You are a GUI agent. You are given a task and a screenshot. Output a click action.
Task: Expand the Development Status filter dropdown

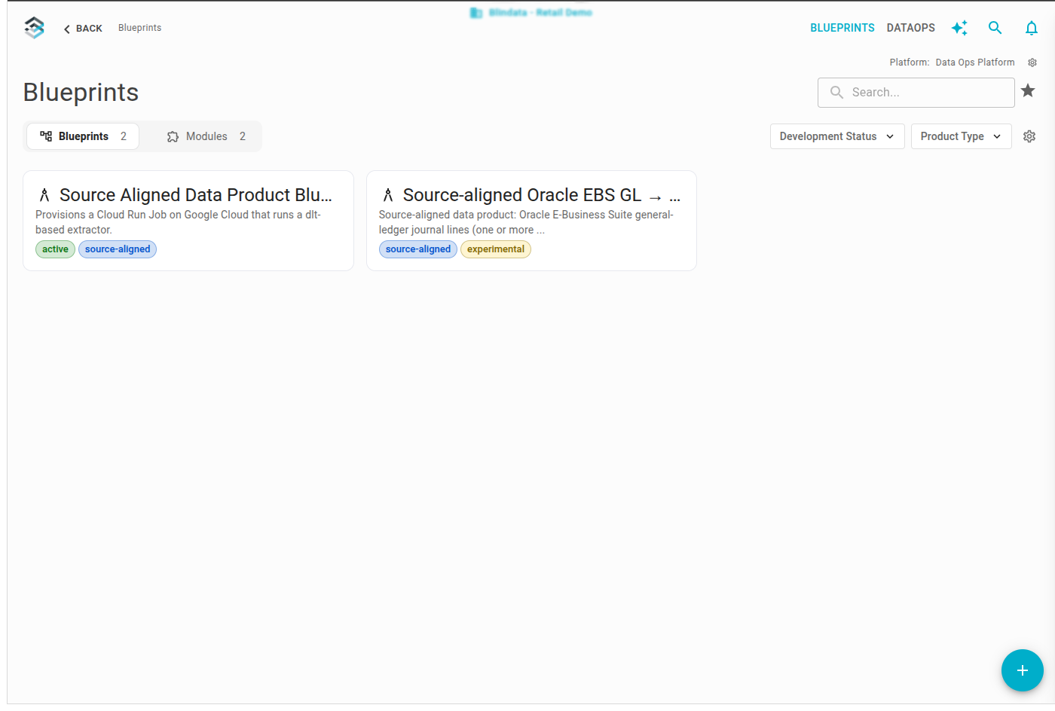pos(837,136)
